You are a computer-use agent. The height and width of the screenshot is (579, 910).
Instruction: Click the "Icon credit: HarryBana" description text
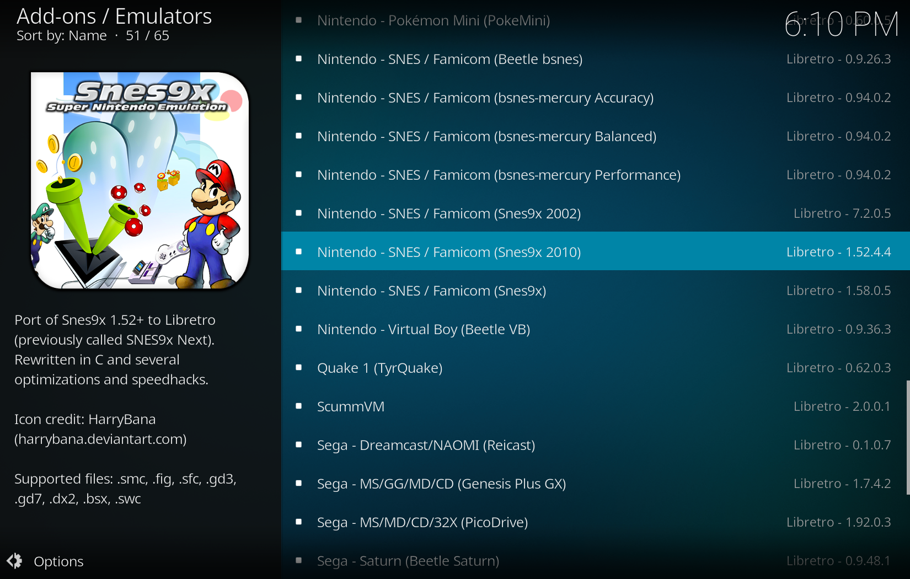[85, 419]
